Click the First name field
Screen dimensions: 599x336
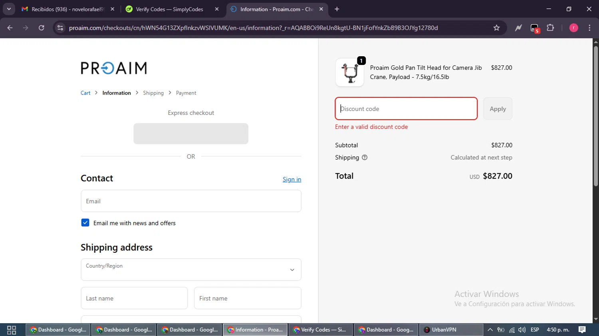[x=248, y=298]
